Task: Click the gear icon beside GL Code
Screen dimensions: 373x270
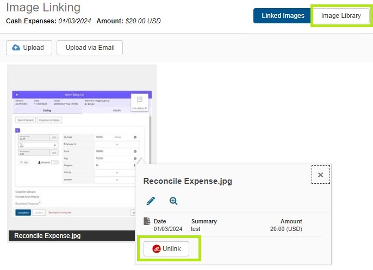Action: (135, 137)
